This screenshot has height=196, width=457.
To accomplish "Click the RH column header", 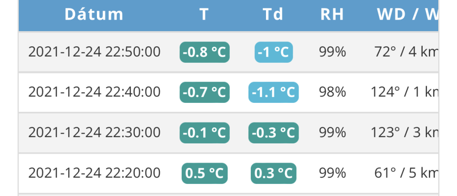I will tap(332, 15).
